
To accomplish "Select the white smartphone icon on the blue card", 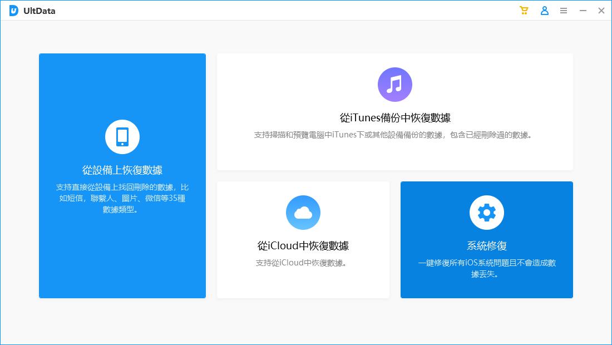I will coord(122,136).
